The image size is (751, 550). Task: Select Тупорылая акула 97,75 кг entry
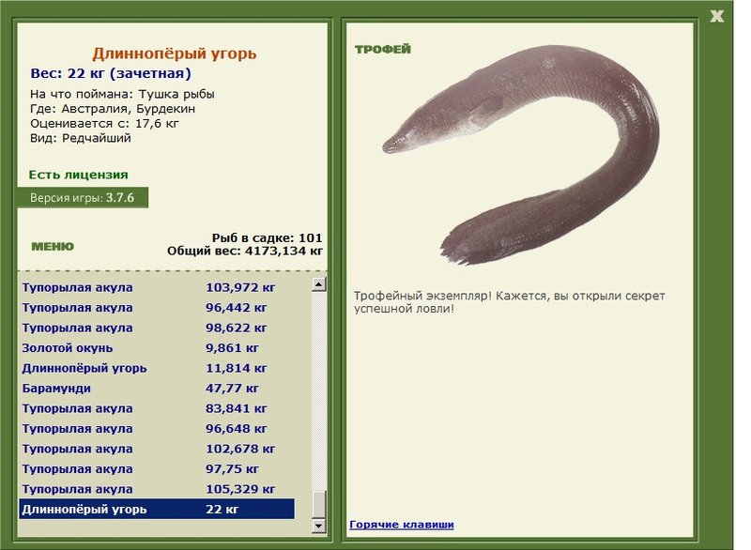[157, 468]
